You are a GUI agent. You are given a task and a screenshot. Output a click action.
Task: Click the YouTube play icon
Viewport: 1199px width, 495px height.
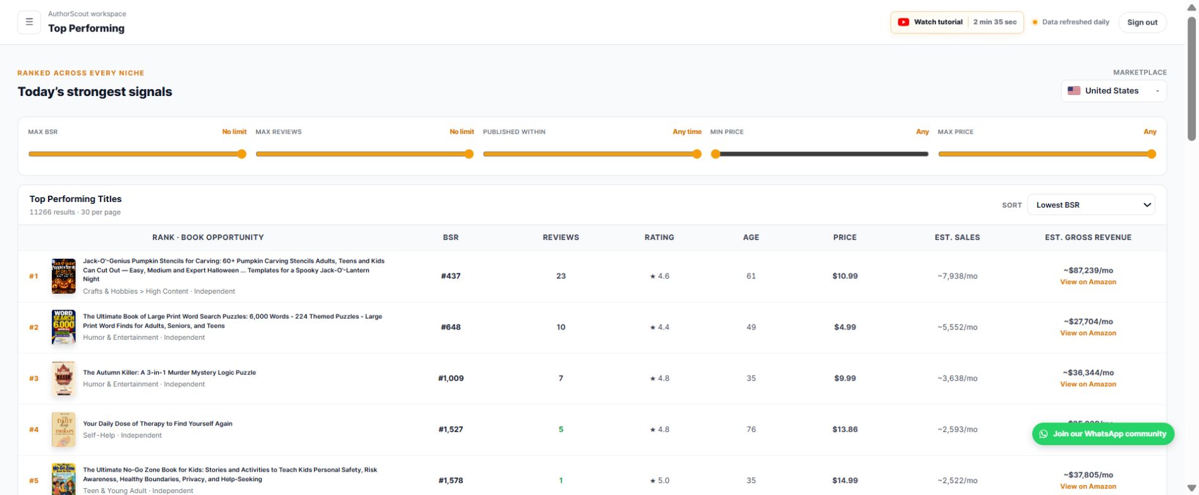[903, 22]
